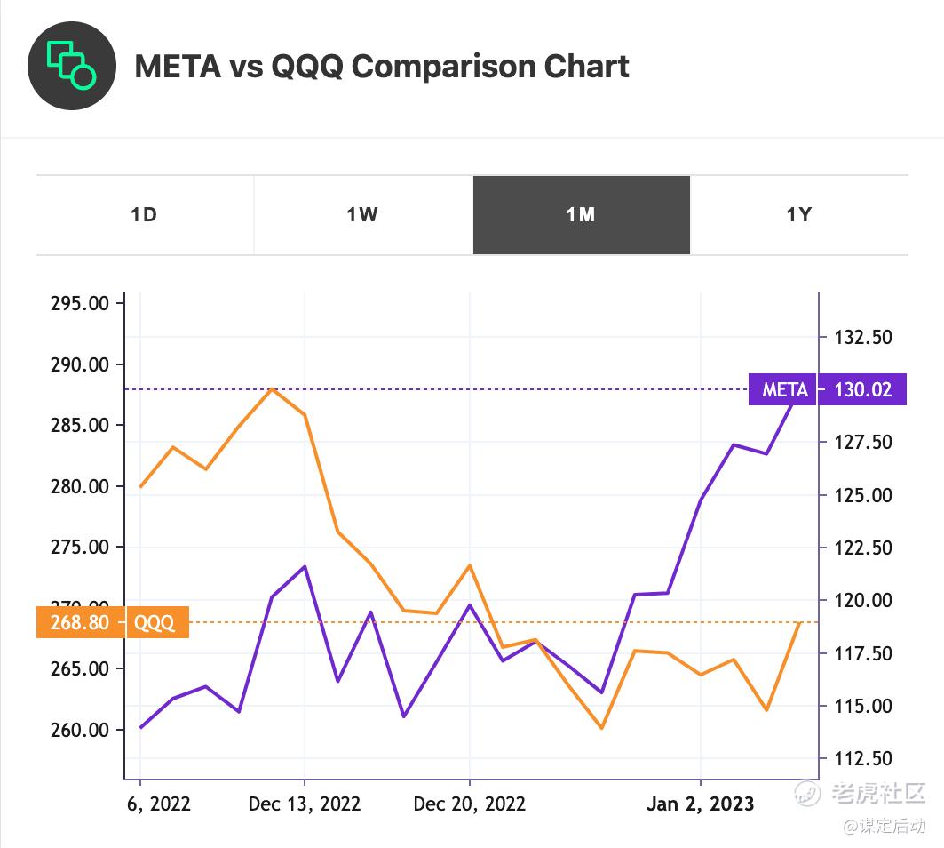Click the @谋定后动 watermark text

click(x=884, y=827)
